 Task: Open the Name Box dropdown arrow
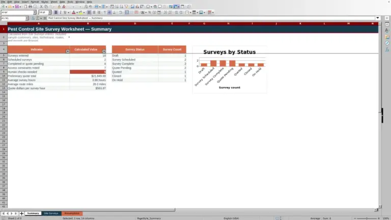(27, 18)
